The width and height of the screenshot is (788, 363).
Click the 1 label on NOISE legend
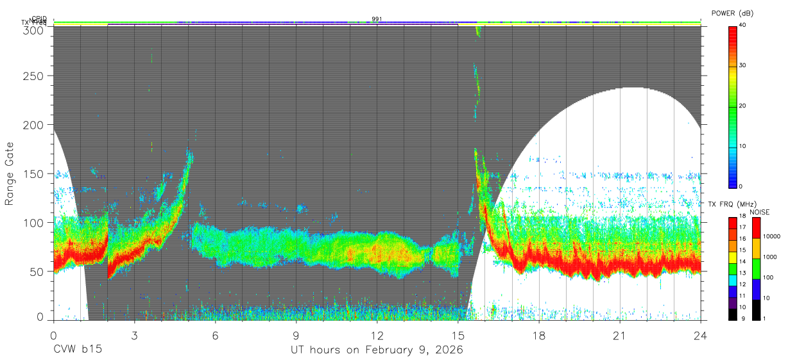764,318
